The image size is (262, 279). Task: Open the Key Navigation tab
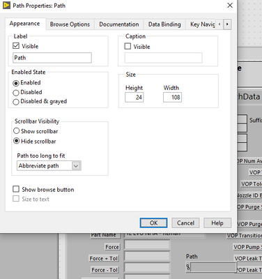(x=201, y=24)
